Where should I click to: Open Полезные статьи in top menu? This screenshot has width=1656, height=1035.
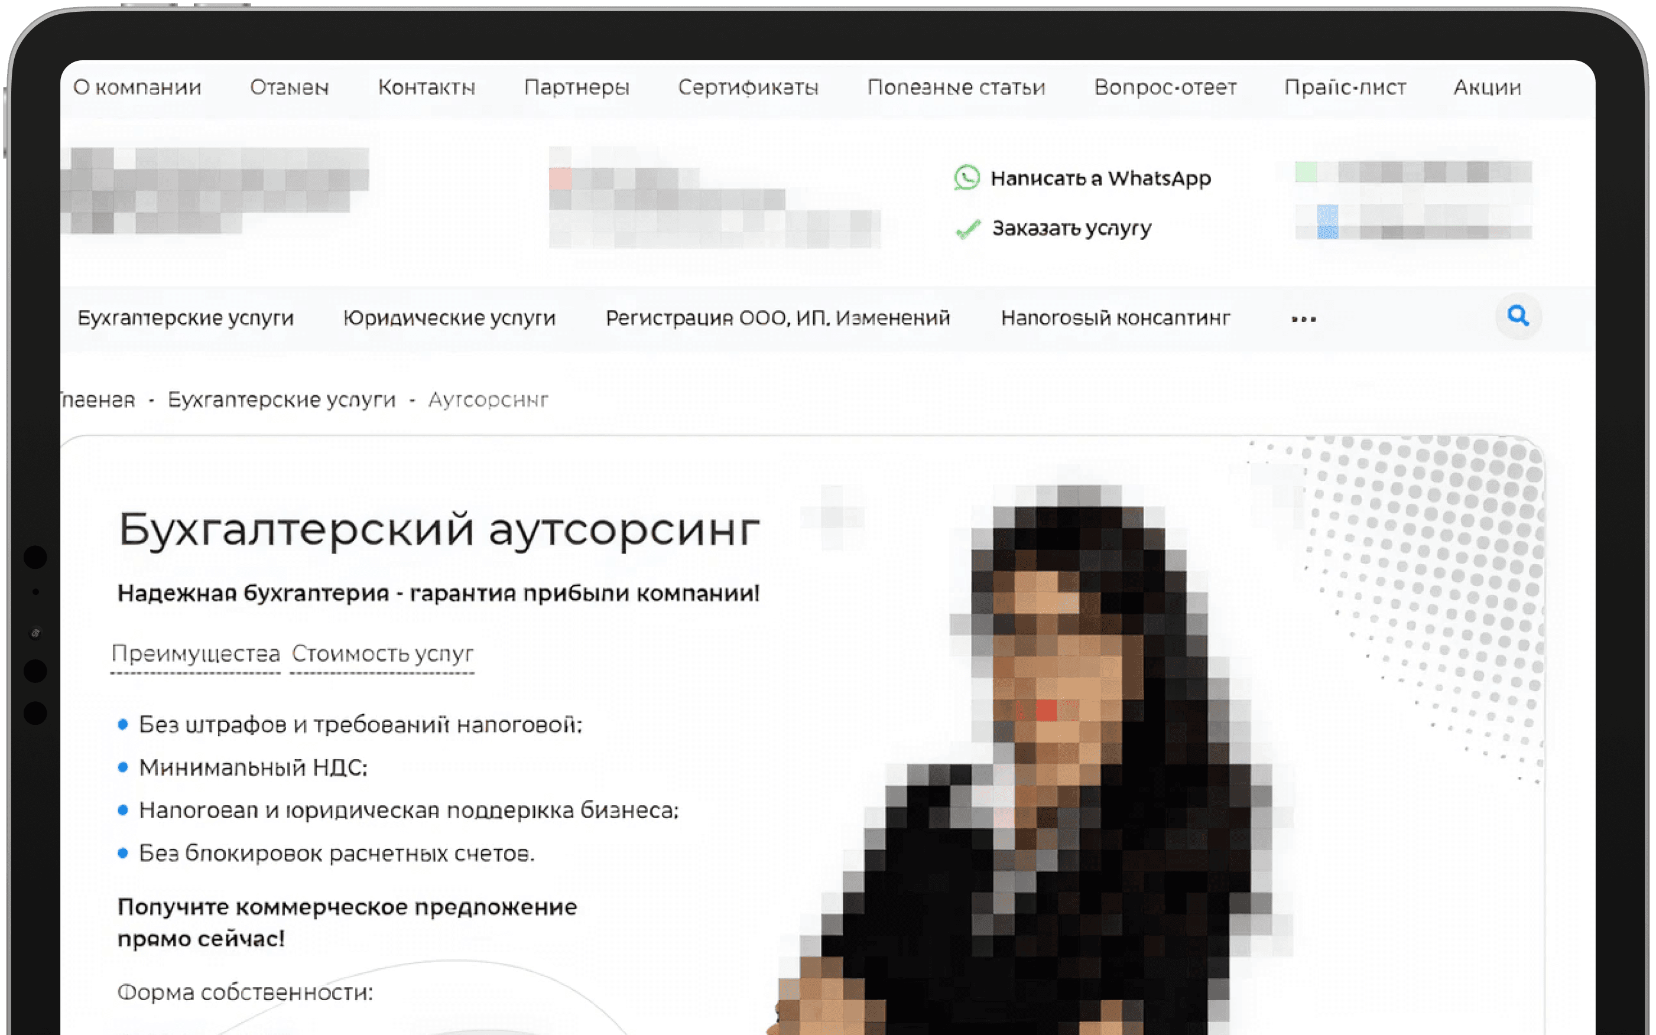(x=956, y=87)
